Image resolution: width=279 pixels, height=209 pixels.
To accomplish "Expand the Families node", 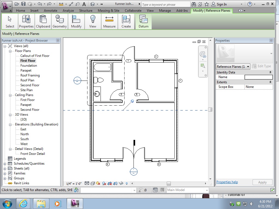I will click(5, 174).
